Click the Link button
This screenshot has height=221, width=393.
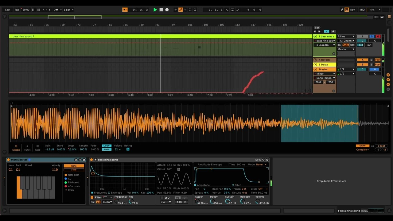8,10
